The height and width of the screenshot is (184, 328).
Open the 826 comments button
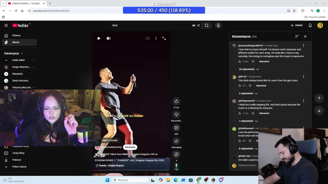click(x=176, y=128)
